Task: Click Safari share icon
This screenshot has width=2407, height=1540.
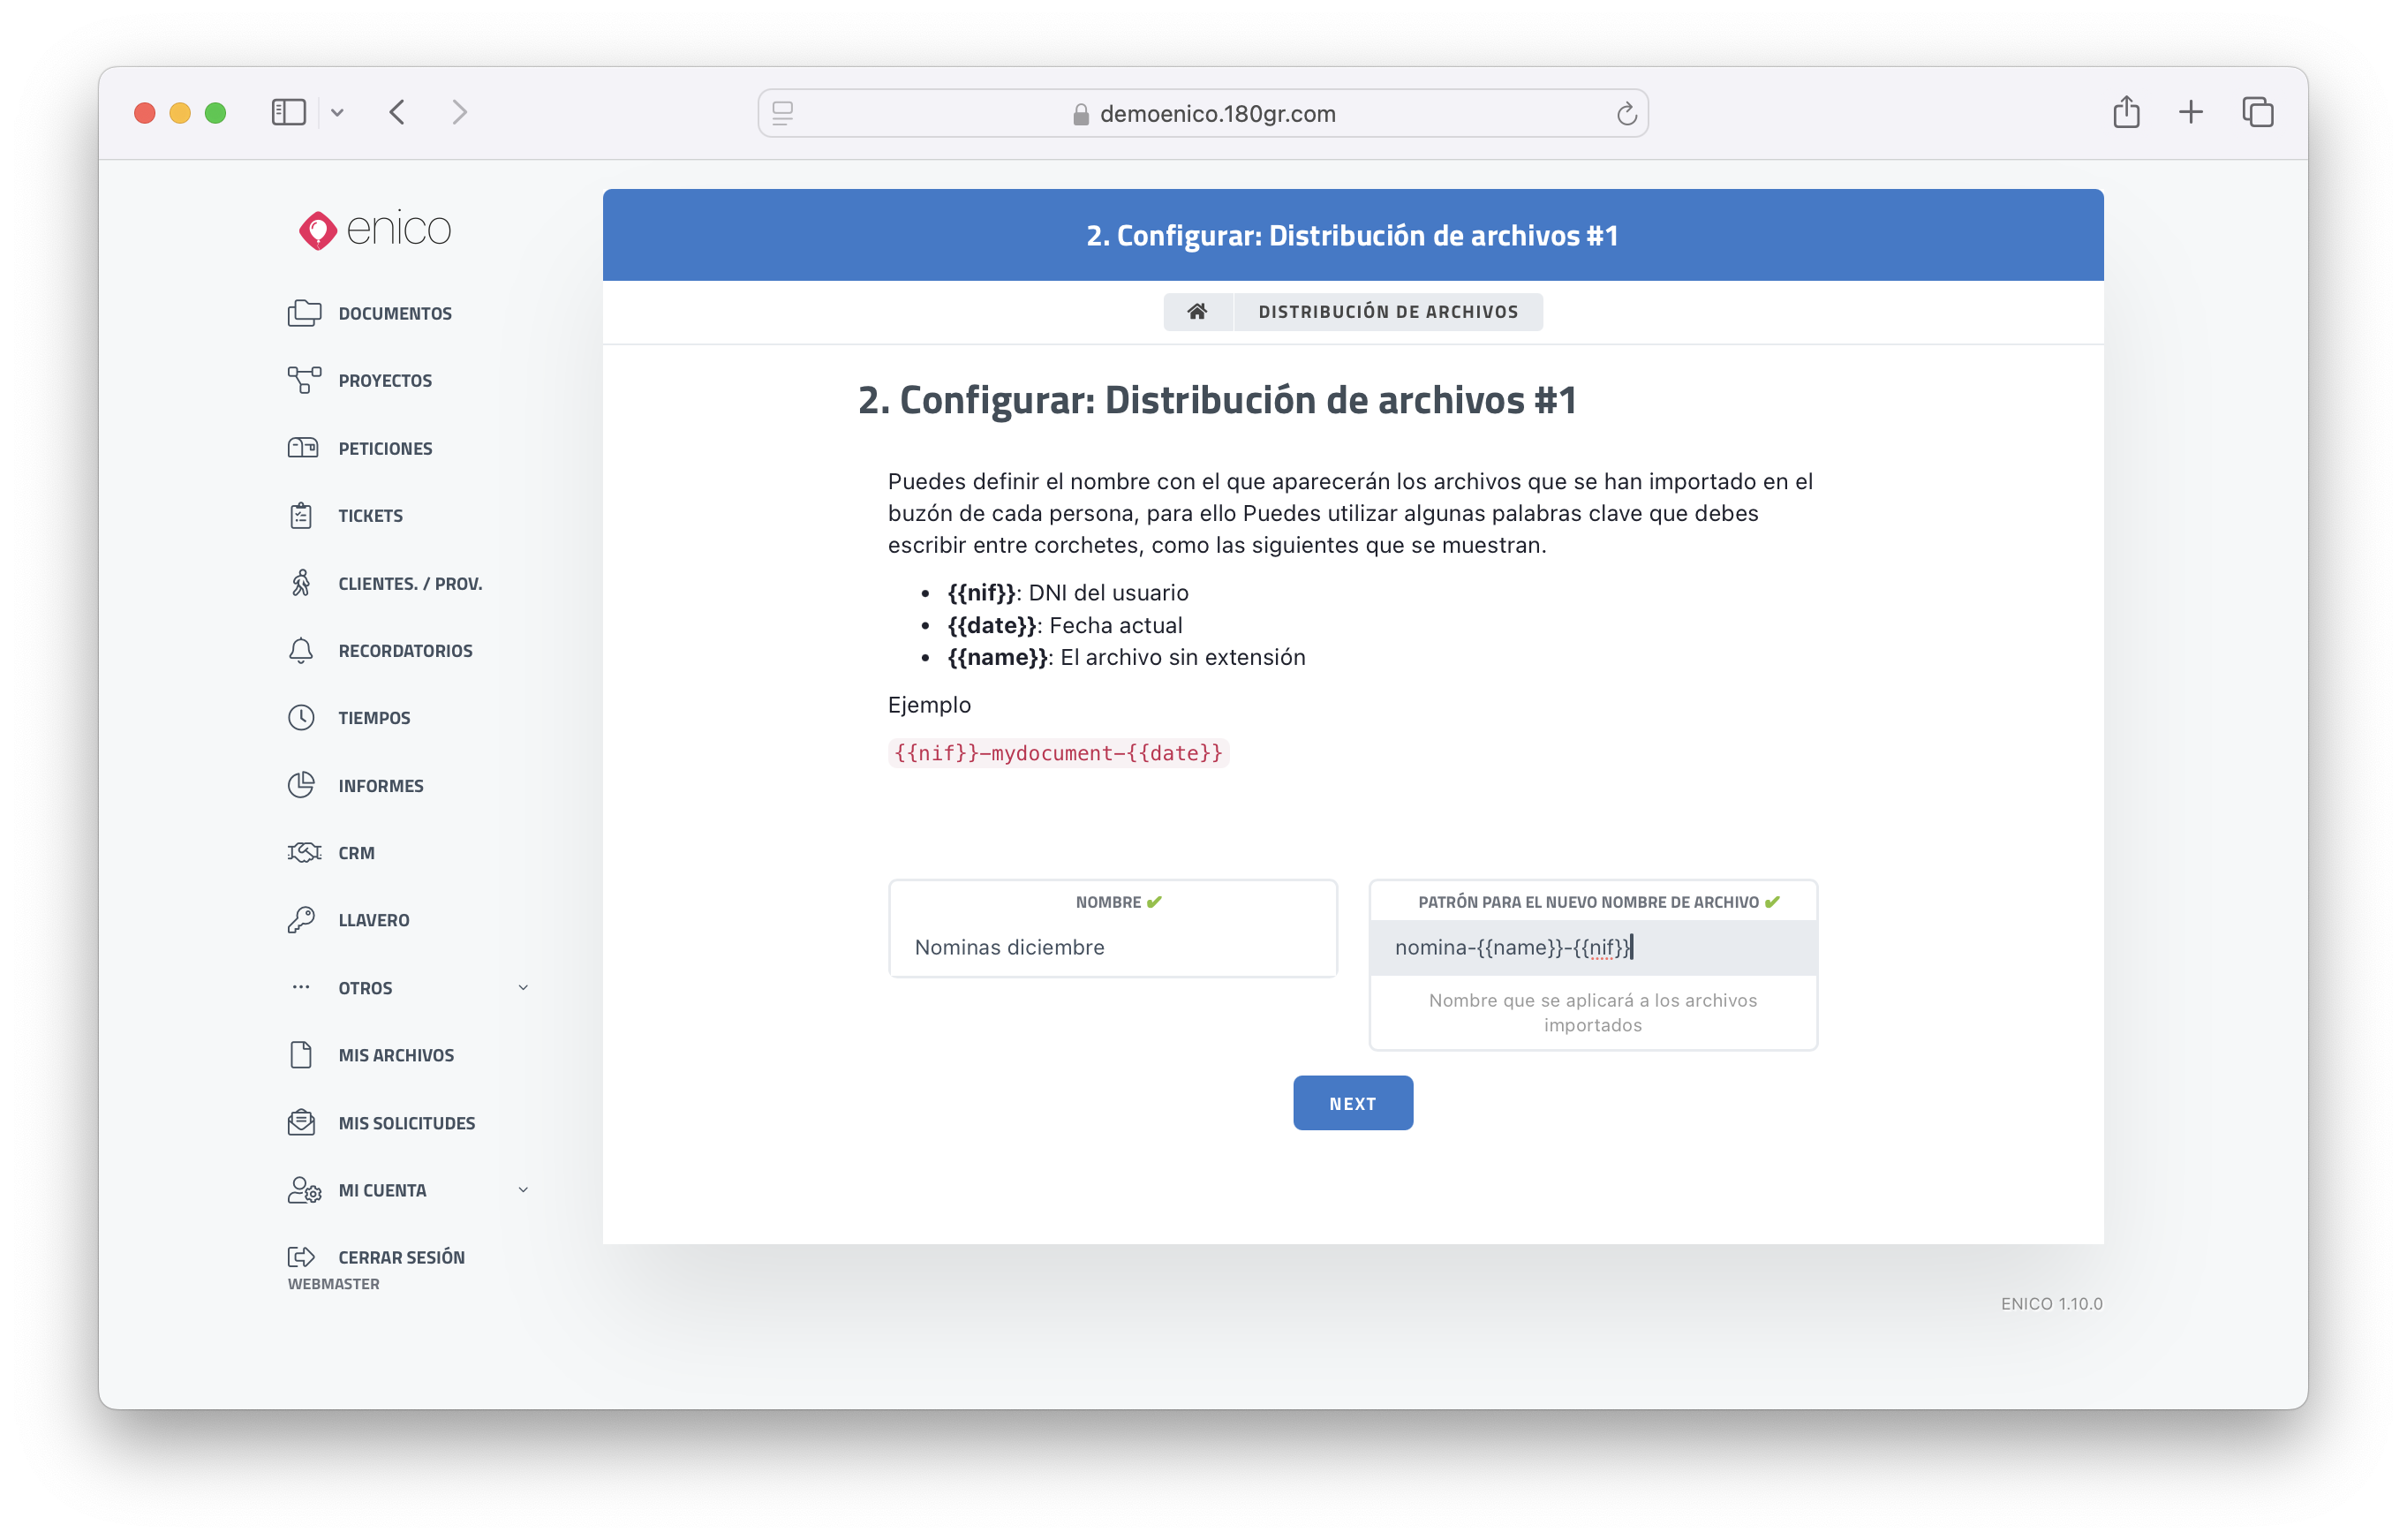Action: point(2126,112)
